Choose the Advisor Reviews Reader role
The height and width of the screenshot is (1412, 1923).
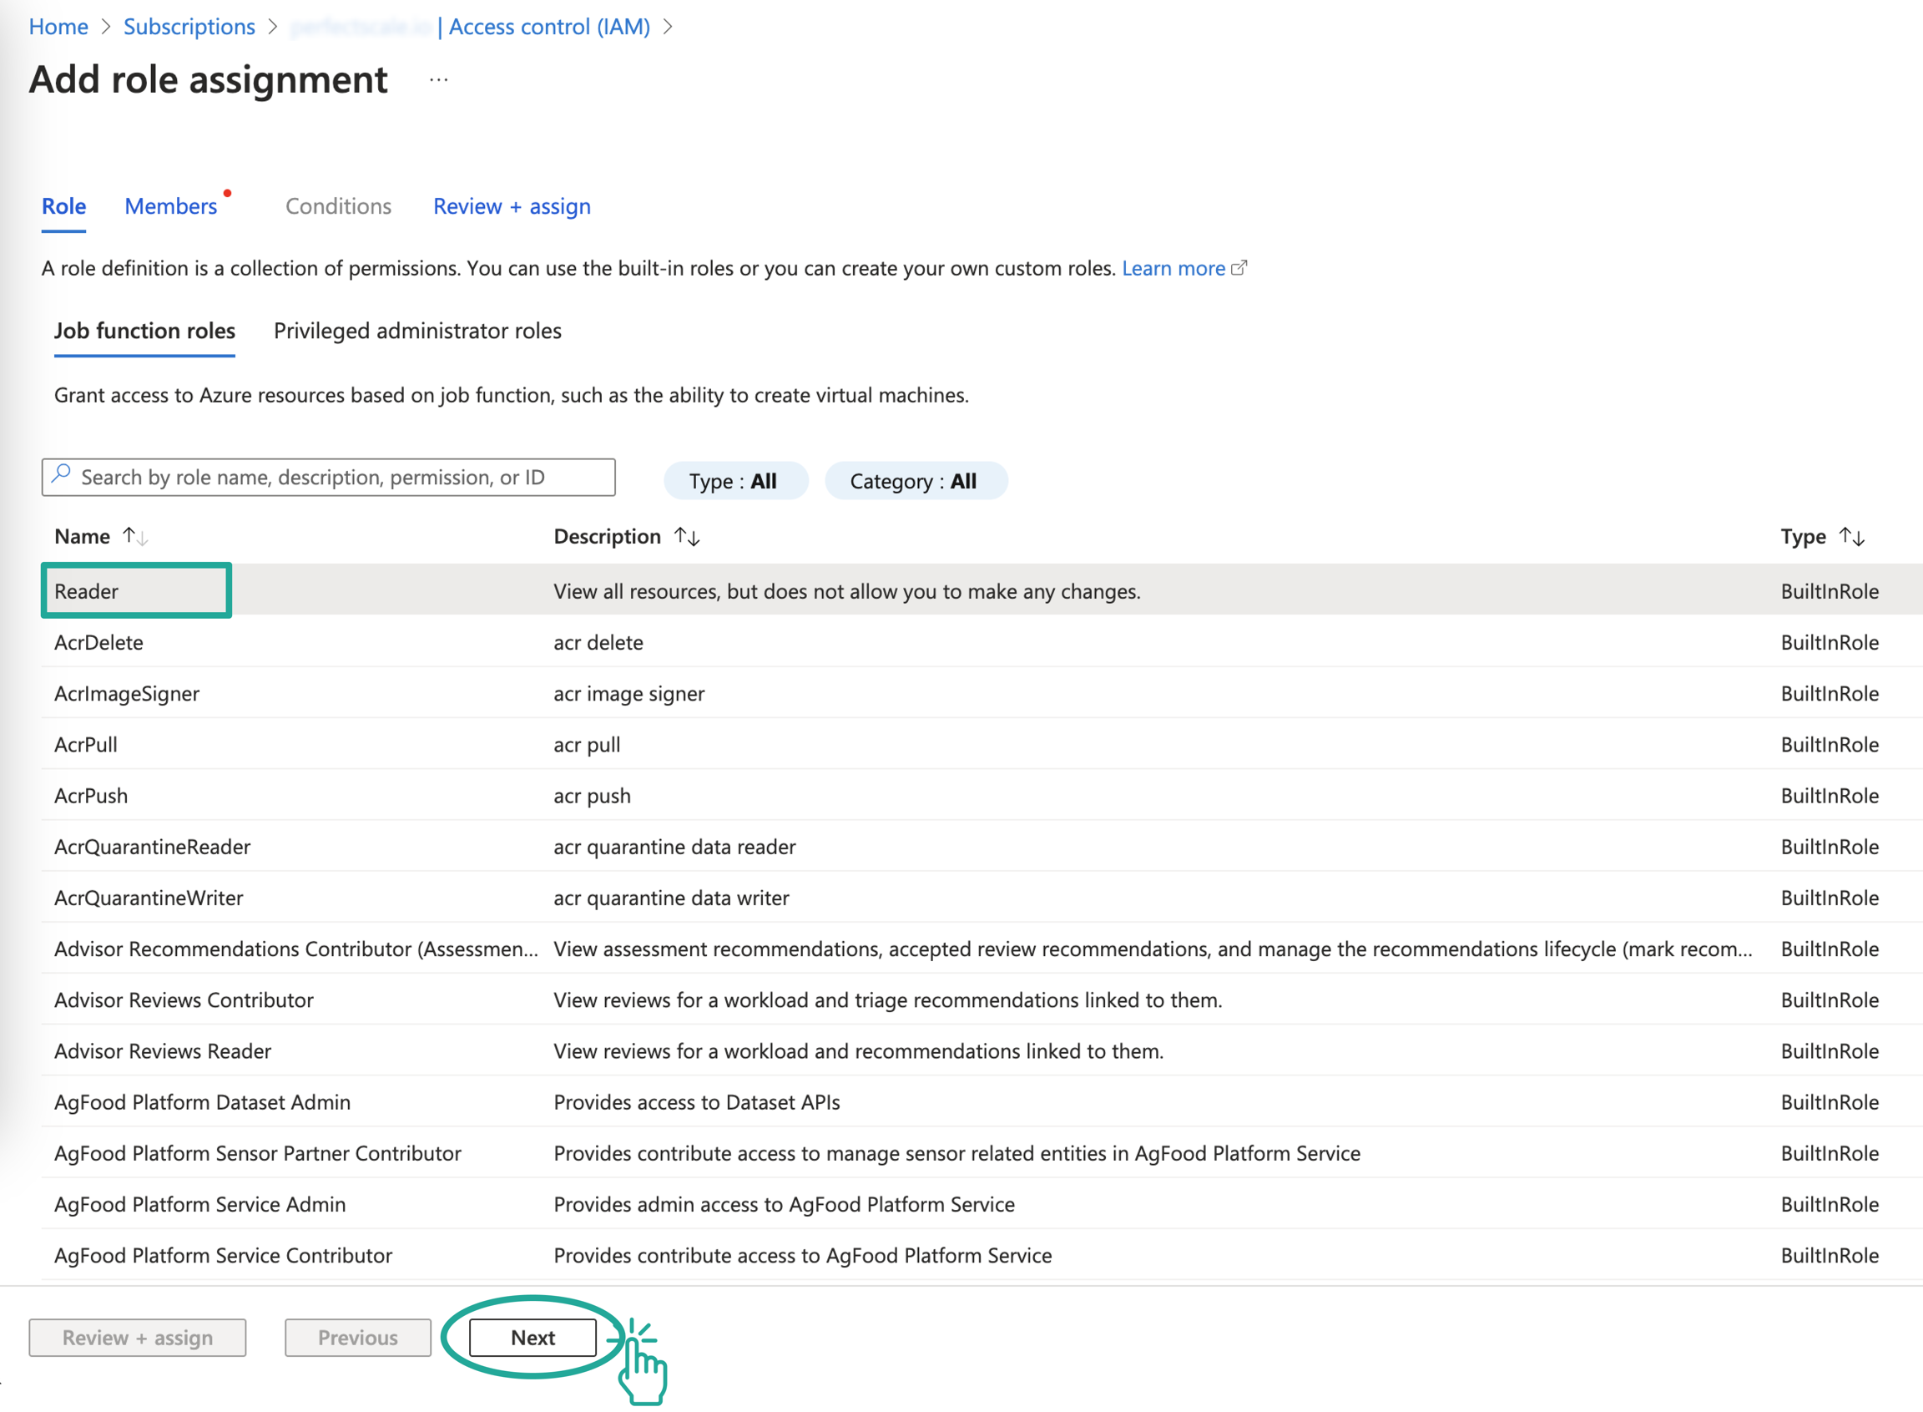coord(162,1050)
